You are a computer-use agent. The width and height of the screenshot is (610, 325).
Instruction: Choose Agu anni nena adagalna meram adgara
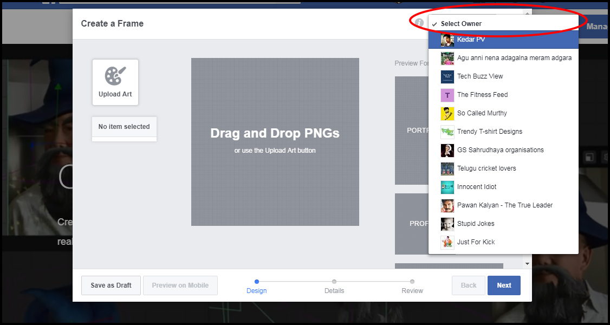click(503, 58)
